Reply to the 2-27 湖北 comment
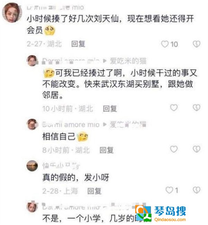 click(x=78, y=44)
